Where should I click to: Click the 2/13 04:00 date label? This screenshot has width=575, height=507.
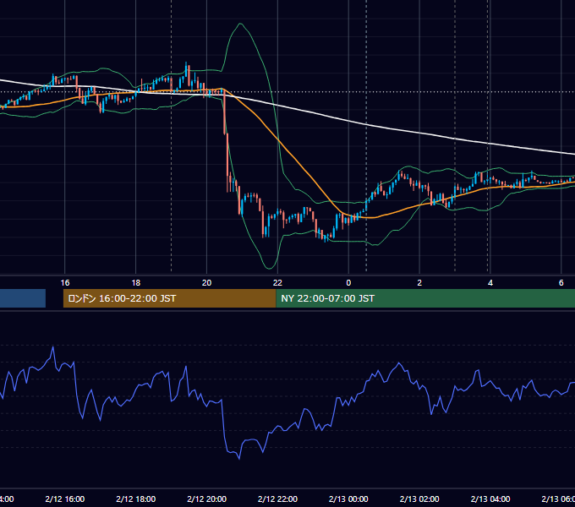pyautogui.click(x=490, y=499)
